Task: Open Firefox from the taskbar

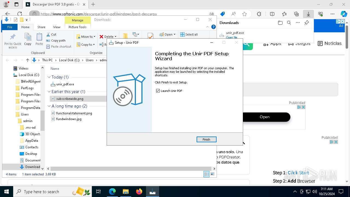Action: 139,192
